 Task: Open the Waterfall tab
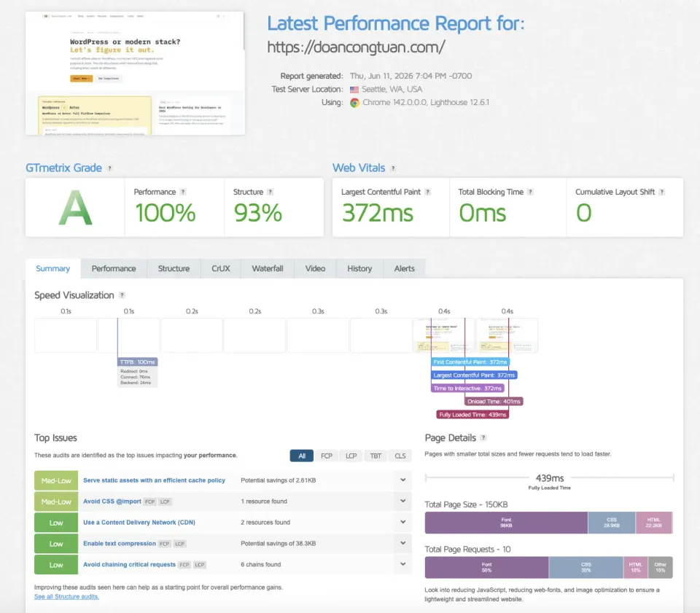pyautogui.click(x=268, y=268)
